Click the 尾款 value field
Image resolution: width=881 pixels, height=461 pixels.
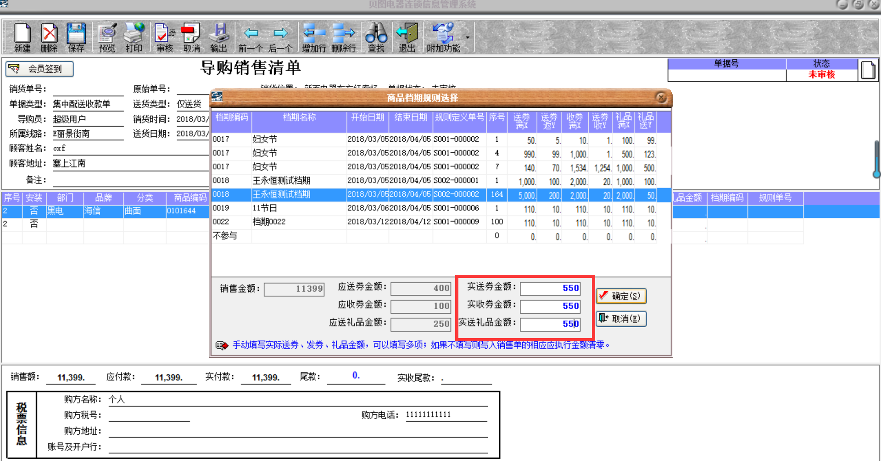(x=356, y=376)
